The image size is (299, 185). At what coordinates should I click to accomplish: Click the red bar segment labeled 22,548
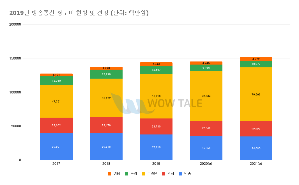pos(206,128)
